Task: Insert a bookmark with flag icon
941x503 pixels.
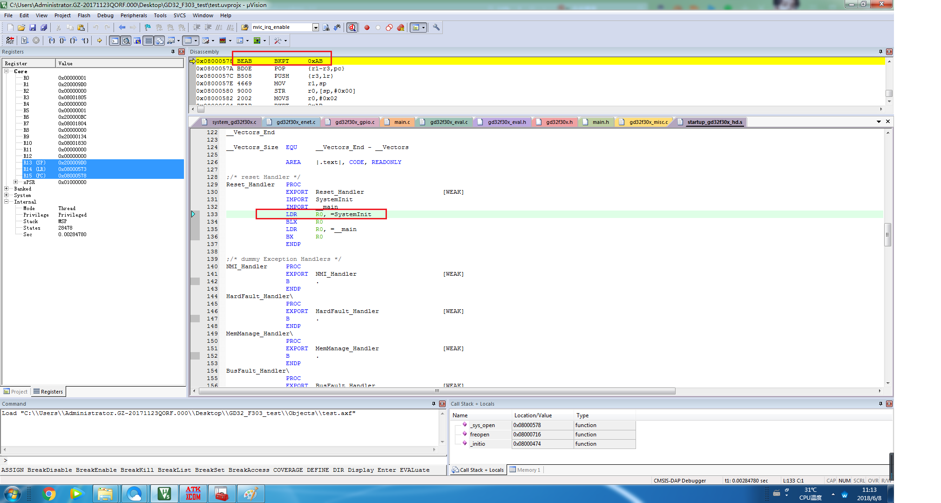Action: [x=148, y=27]
